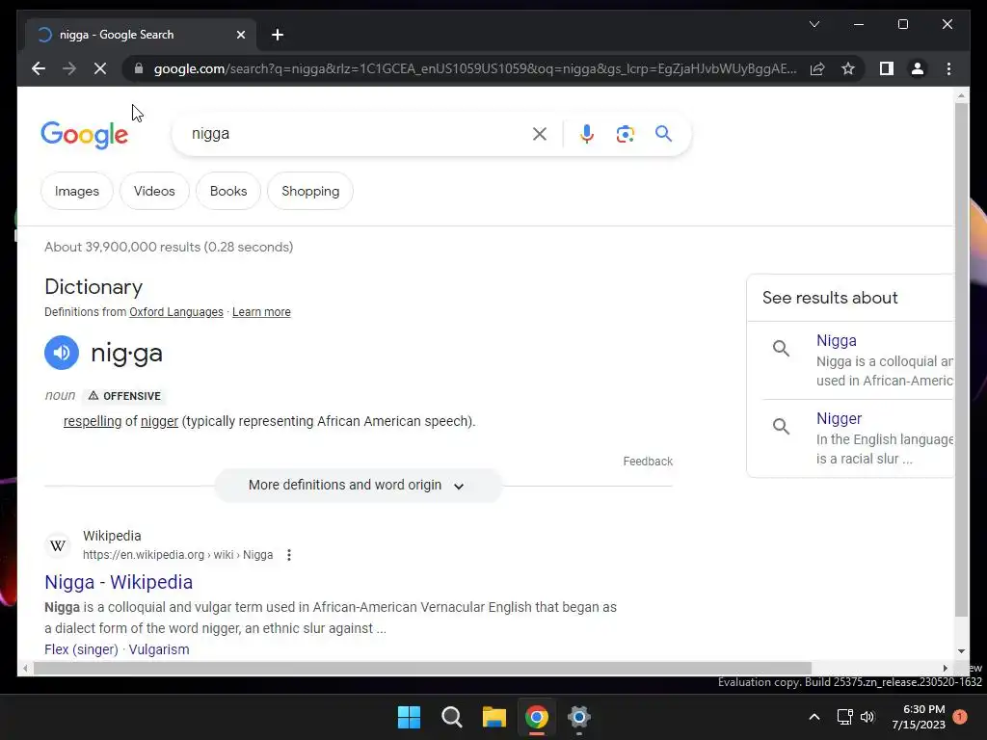
Task: Click the scroll right arrow
Action: [x=945, y=669]
